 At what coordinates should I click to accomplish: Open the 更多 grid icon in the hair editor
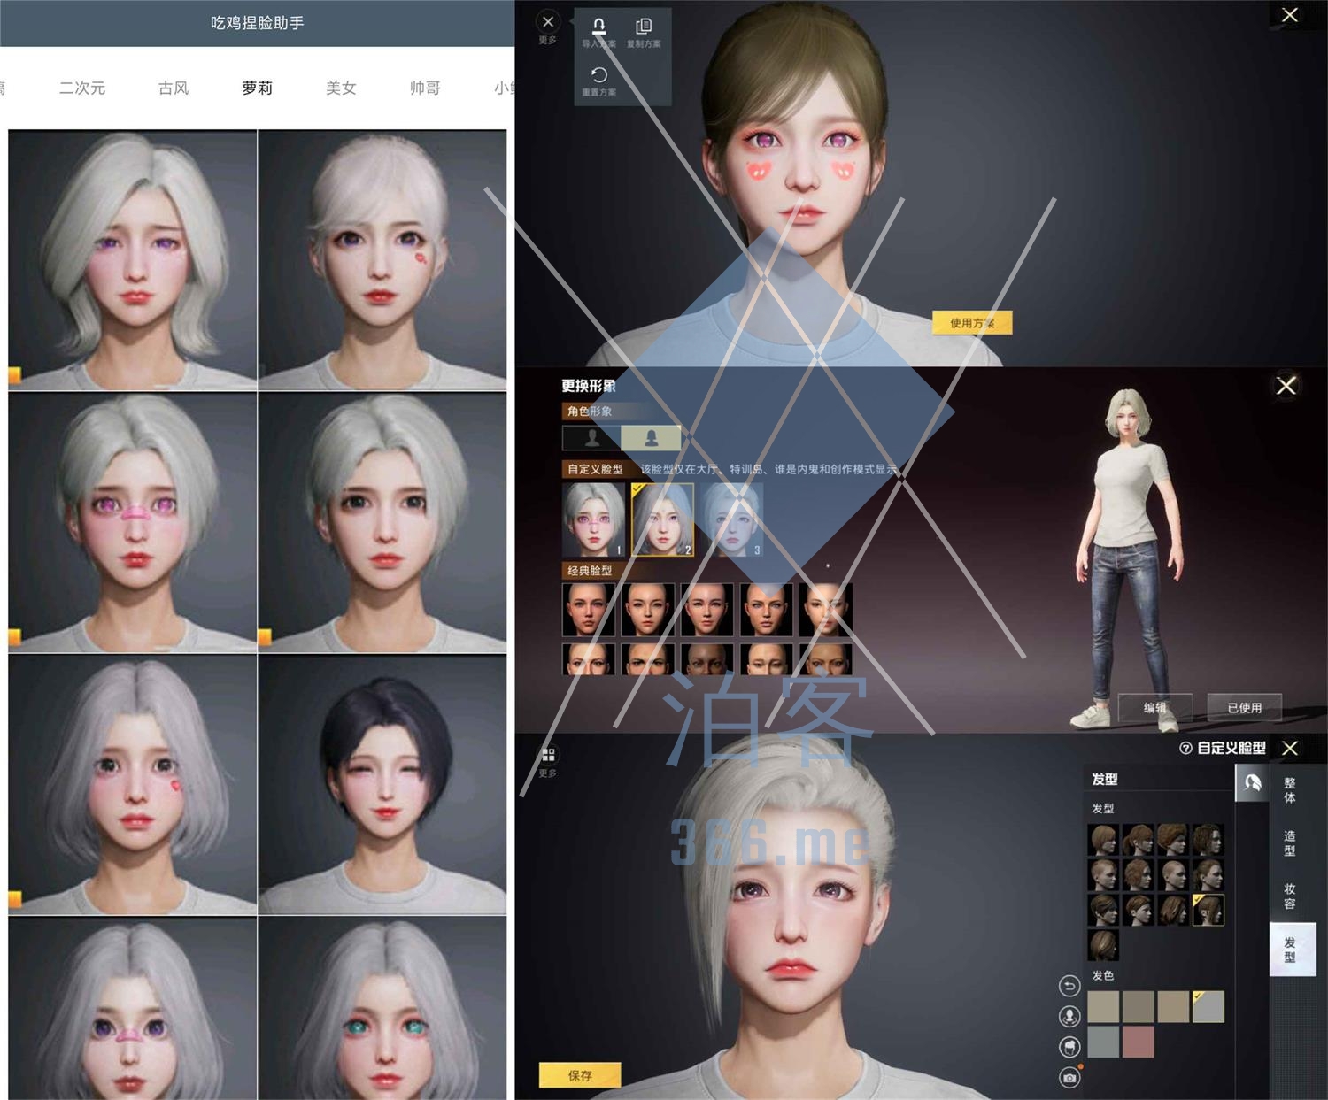548,755
